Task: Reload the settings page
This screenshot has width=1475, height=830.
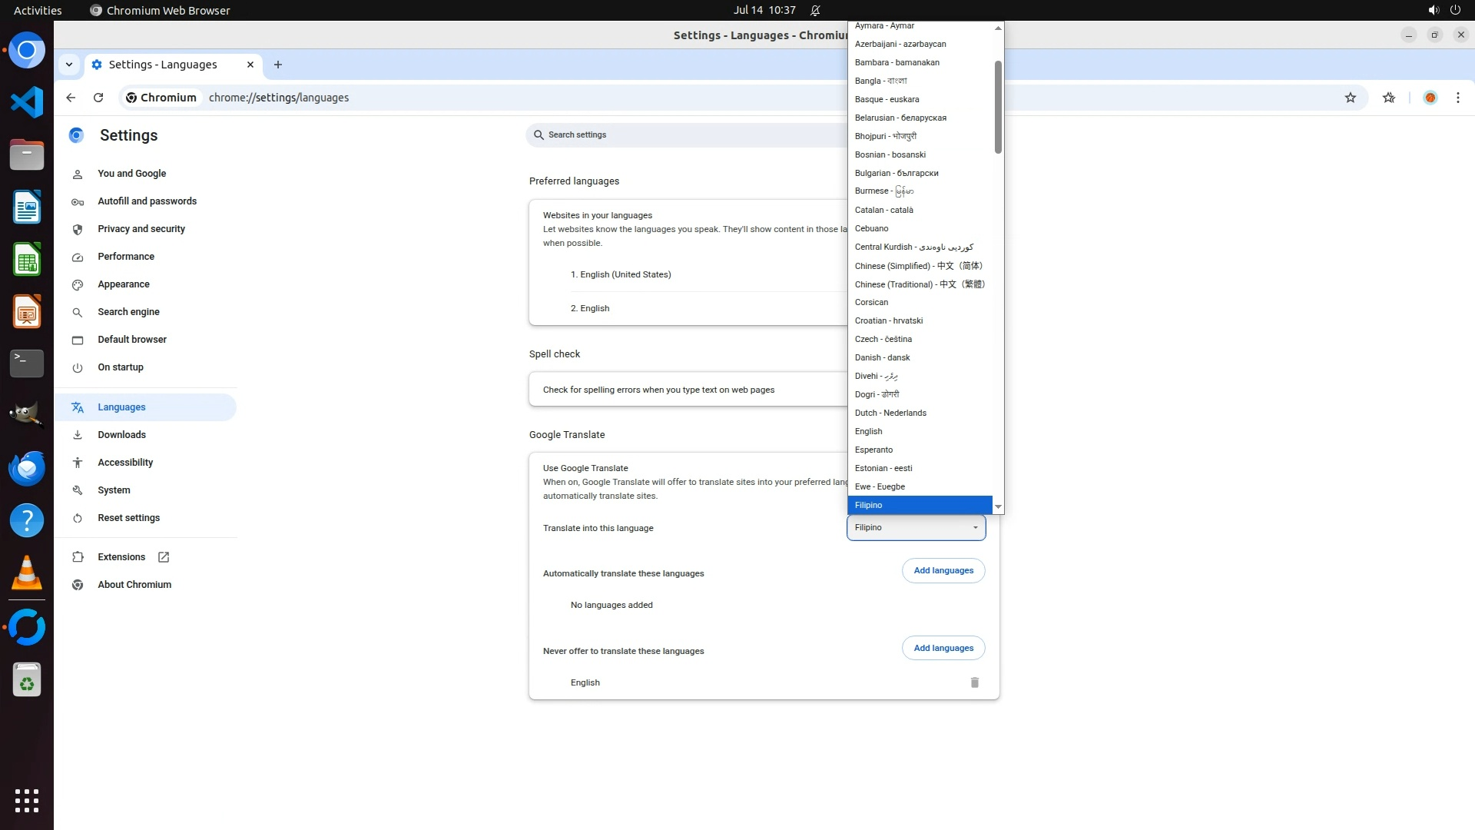Action: (98, 98)
